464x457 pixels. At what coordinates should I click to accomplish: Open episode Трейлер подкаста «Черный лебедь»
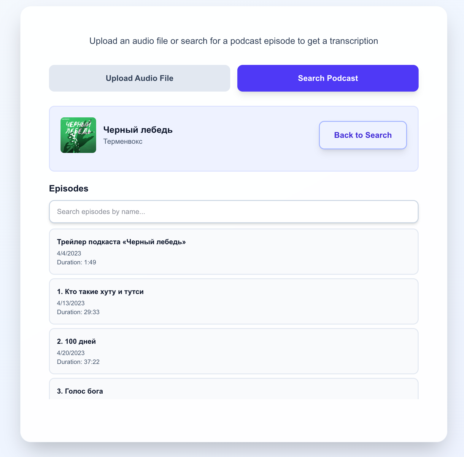pyautogui.click(x=121, y=242)
